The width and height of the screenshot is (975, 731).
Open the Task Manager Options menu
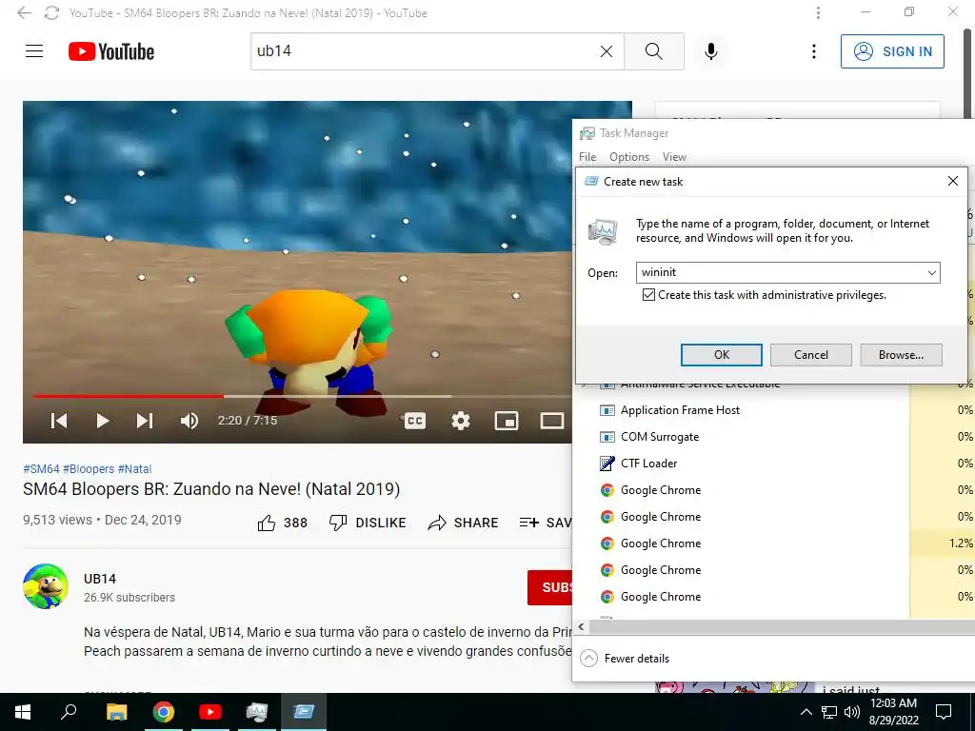click(629, 157)
